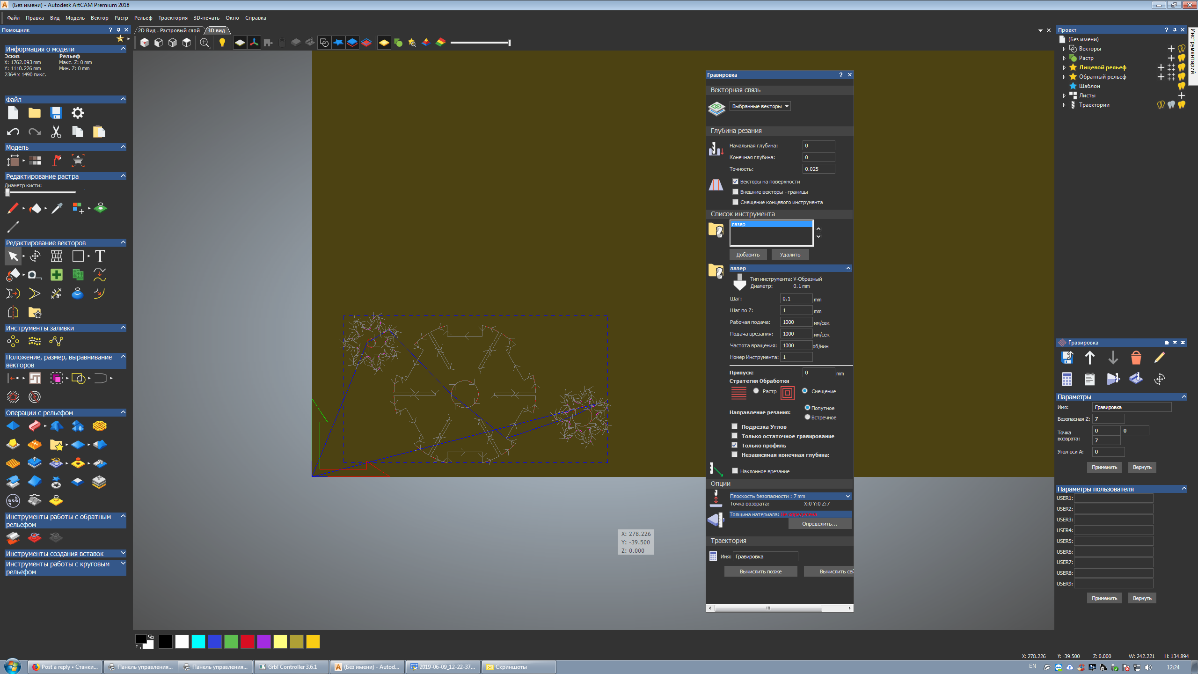Click the Рабочая подача input field
The width and height of the screenshot is (1198, 674).
coord(796,322)
